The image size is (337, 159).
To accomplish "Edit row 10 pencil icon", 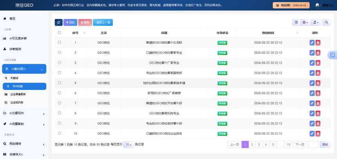I will click(x=312, y=134).
